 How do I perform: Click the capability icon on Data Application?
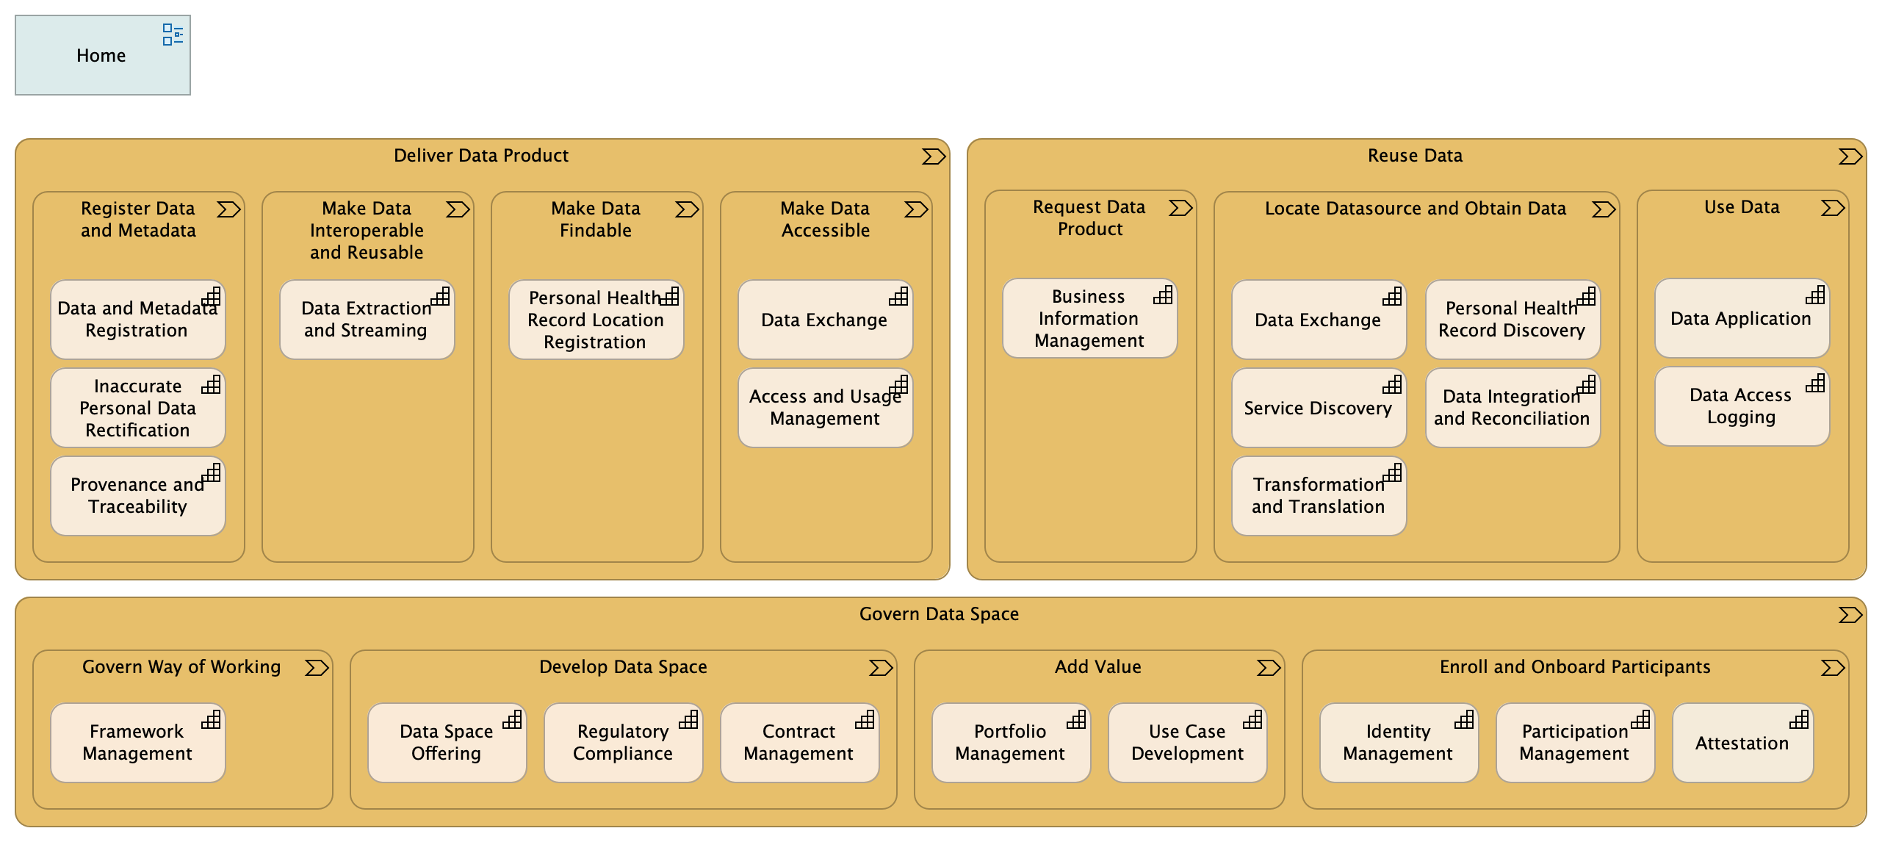tap(1815, 295)
